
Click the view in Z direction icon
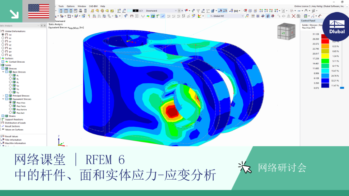[x=271, y=11]
